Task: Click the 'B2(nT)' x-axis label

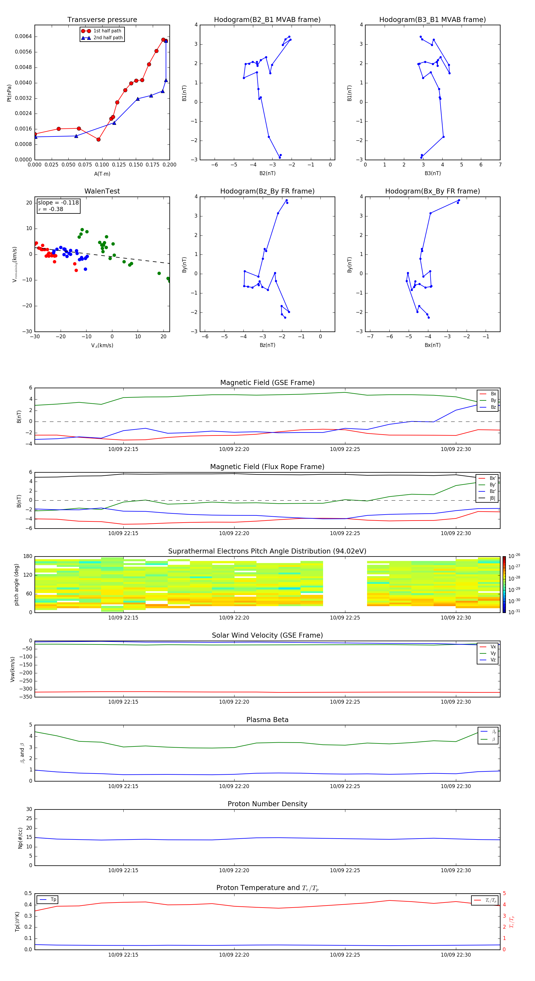Action: [267, 173]
